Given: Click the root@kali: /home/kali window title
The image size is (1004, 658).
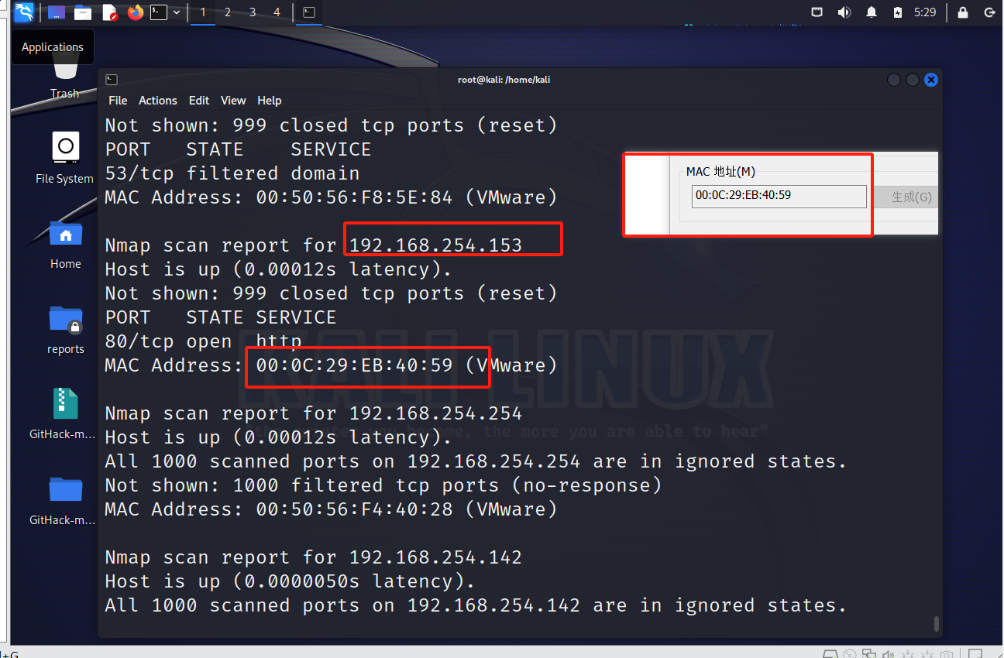Looking at the screenshot, I should [x=504, y=79].
